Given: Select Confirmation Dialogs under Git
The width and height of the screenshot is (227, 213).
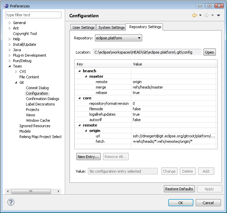Looking at the screenshot, I should tap(42, 99).
